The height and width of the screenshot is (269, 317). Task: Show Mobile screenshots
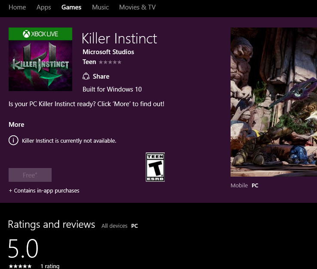(x=239, y=185)
